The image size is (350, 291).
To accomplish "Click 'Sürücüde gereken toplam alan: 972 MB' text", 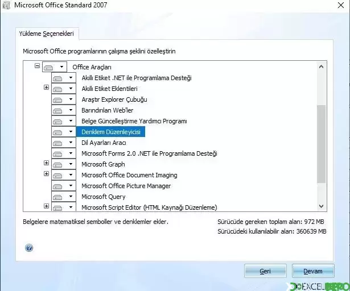I will point(271,222).
